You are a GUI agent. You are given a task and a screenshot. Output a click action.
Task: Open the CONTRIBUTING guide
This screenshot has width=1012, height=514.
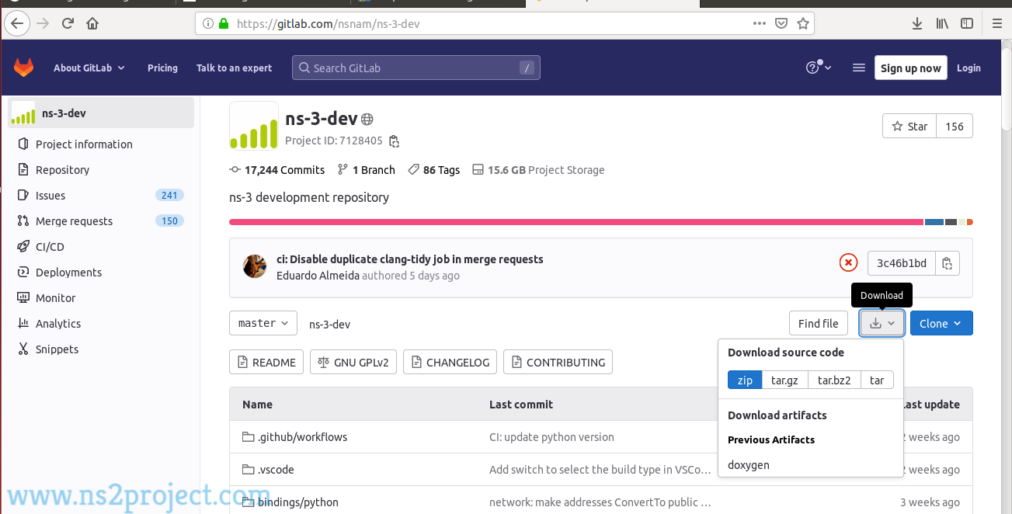[x=558, y=363]
